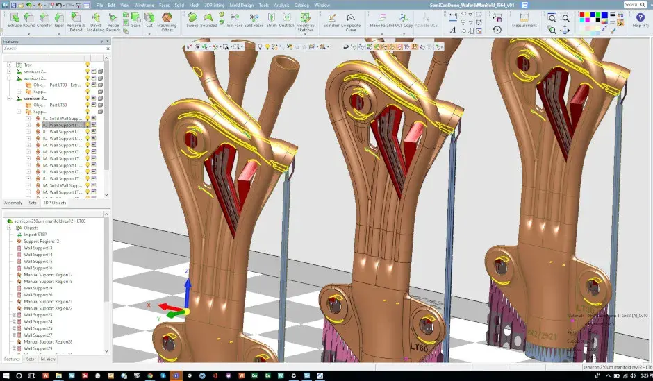Expand the Tray node in the Features tree
This screenshot has height=381, width=653.
[9, 65]
